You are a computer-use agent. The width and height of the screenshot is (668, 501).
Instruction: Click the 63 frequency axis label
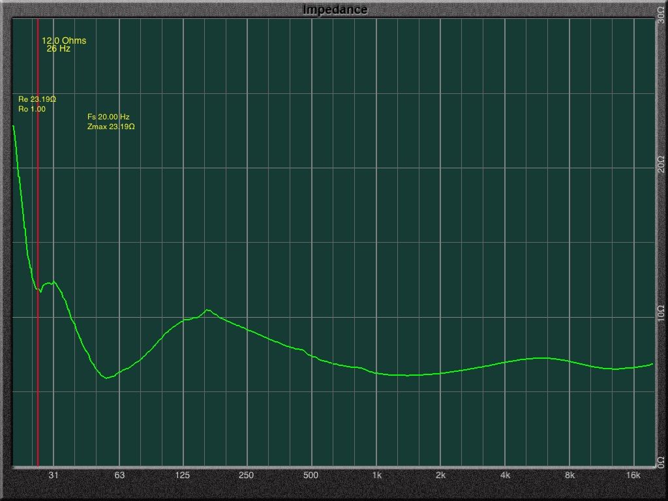(120, 475)
